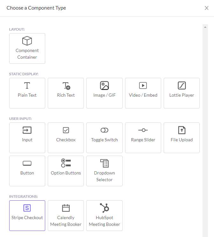Click the scrollbar up arrow
Screen dimensions: 214x237
pos(205,27)
